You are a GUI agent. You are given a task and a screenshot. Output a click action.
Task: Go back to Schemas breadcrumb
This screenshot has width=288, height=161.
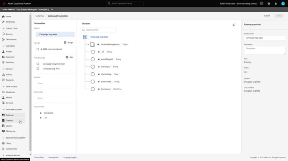[40, 16]
